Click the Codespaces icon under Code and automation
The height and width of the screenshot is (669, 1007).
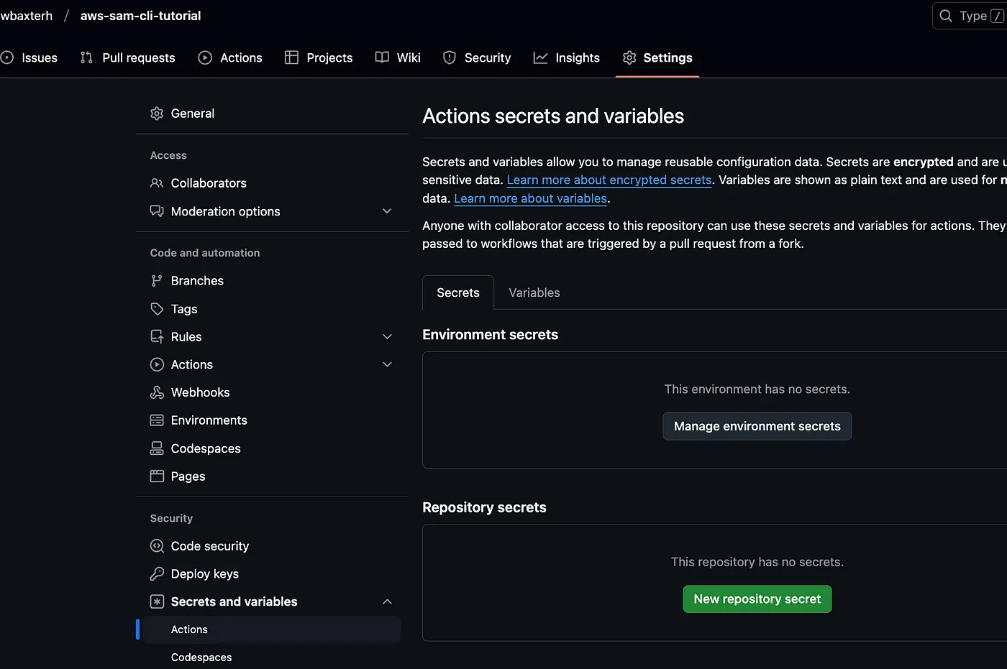point(157,448)
